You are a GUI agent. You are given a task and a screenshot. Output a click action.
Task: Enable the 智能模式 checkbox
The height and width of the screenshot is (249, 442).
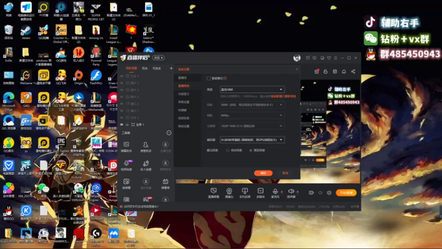[x=209, y=78]
